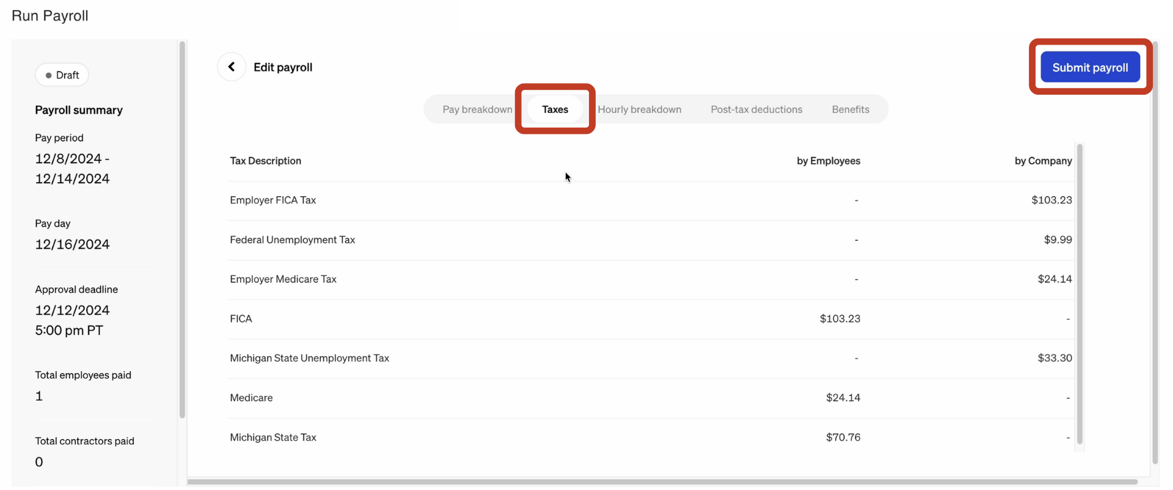Click the $33.30 Michigan Unemployment amount
Image resolution: width=1173 pixels, height=490 pixels.
point(1054,358)
